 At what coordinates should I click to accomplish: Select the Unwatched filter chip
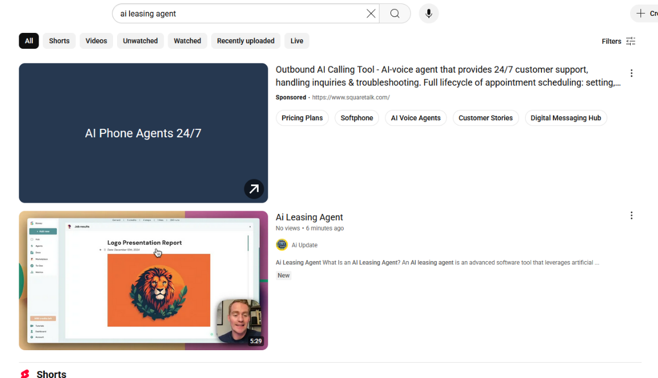click(140, 41)
